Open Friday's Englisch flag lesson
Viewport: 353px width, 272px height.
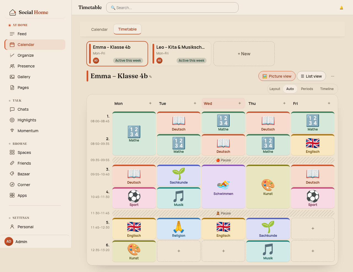click(313, 145)
